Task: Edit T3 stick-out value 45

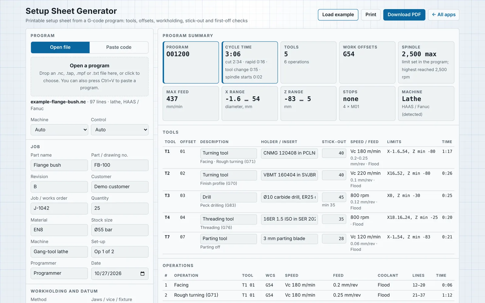Action: click(x=334, y=197)
